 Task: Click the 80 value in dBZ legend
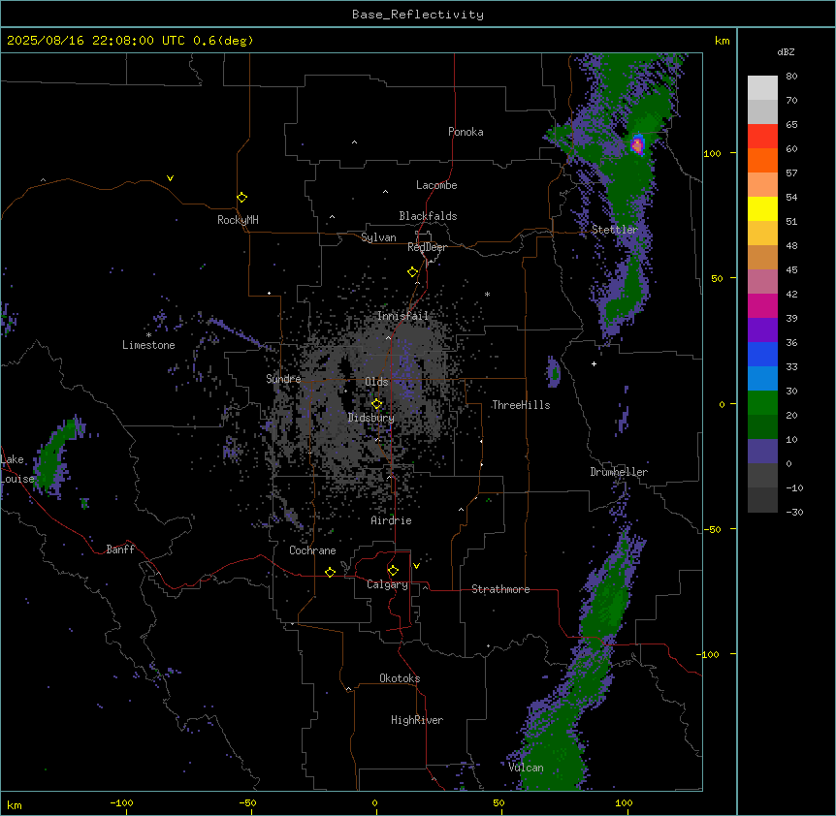click(x=791, y=77)
